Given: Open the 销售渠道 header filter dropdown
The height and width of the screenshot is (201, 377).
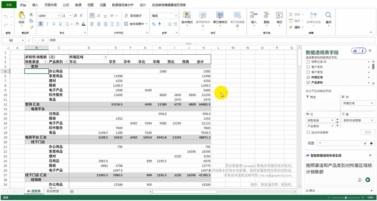Looking at the screenshot, I should click(x=46, y=62).
